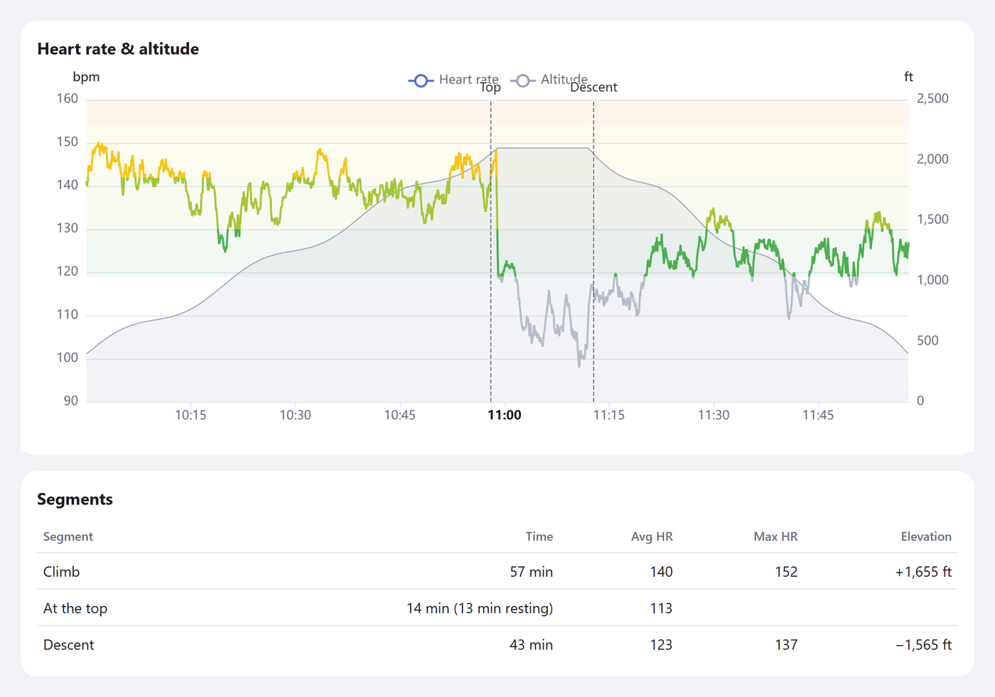Viewport: 995px width, 697px height.
Task: Select the 11:15 time axis label
Action: pos(609,415)
